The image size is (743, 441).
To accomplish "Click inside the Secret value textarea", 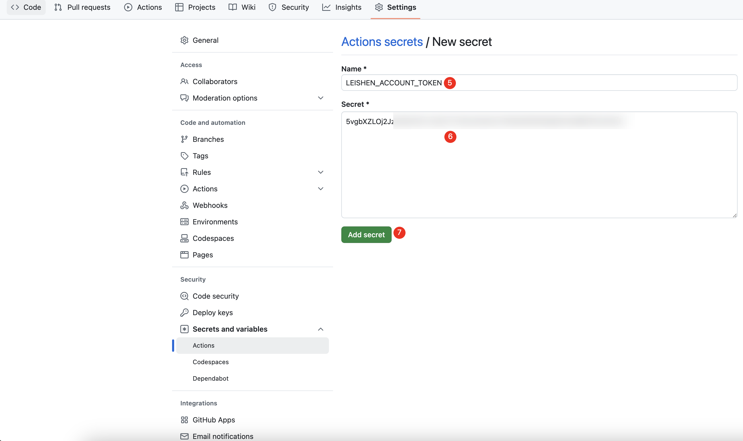I will point(539,165).
